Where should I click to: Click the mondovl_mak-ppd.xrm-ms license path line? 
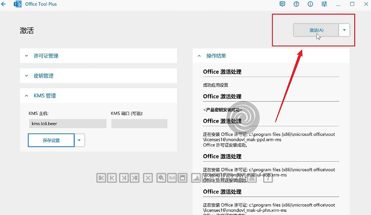pos(242,140)
